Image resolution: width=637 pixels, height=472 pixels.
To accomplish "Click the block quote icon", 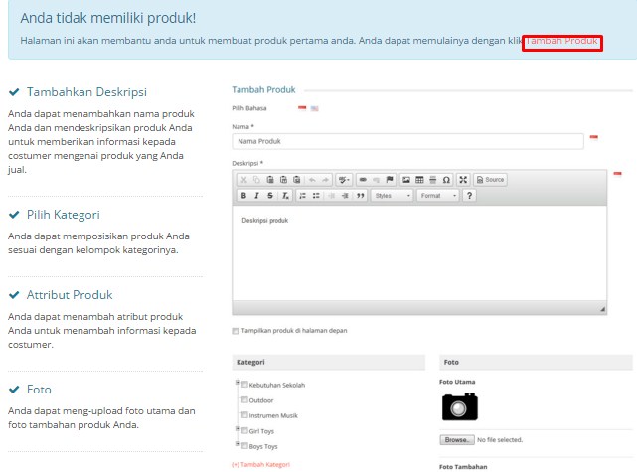I will (360, 196).
